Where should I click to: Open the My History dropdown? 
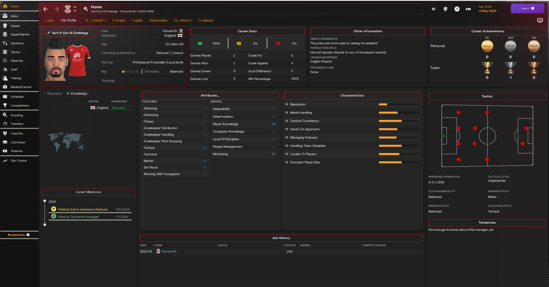click(x=183, y=20)
